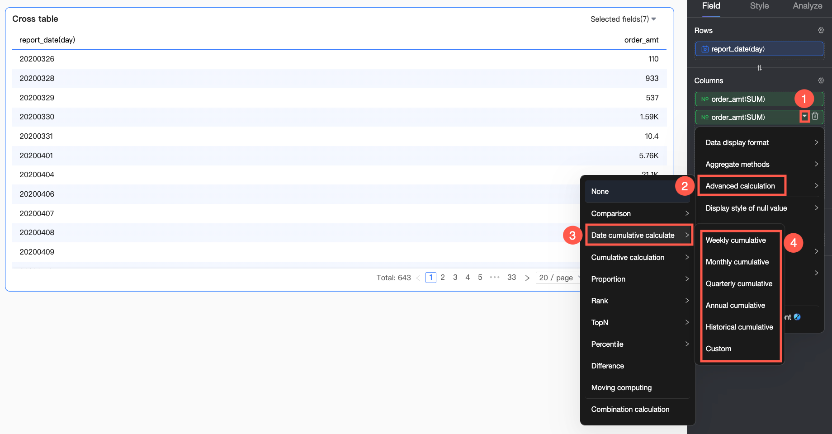Select the 20200406 date cell
This screenshot has width=832, height=434.
tap(37, 194)
